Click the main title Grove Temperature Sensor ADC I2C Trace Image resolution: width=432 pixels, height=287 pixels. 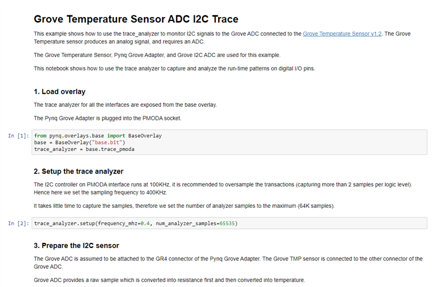coord(136,19)
